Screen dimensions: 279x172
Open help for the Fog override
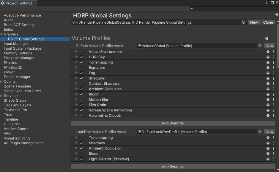[268, 73]
